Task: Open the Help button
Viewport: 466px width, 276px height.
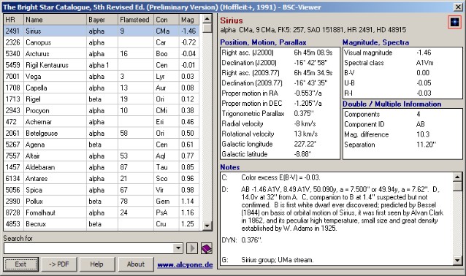Action: tap(96, 264)
